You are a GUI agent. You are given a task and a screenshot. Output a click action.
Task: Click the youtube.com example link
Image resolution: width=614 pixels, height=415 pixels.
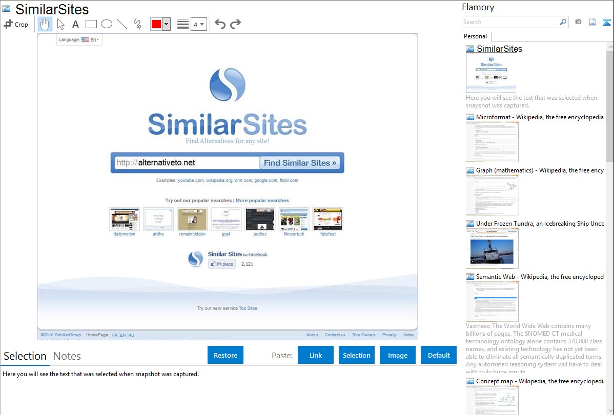pyautogui.click(x=191, y=180)
